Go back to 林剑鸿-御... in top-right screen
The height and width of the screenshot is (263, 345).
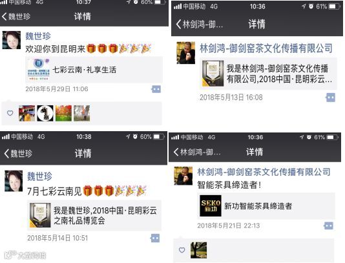(x=200, y=24)
